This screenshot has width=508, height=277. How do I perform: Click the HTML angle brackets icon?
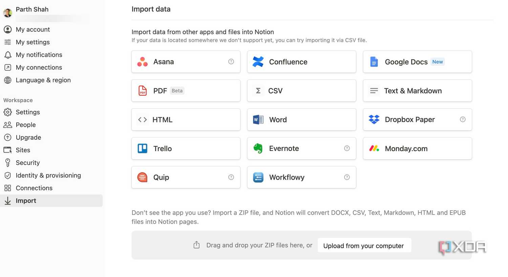[x=143, y=119]
